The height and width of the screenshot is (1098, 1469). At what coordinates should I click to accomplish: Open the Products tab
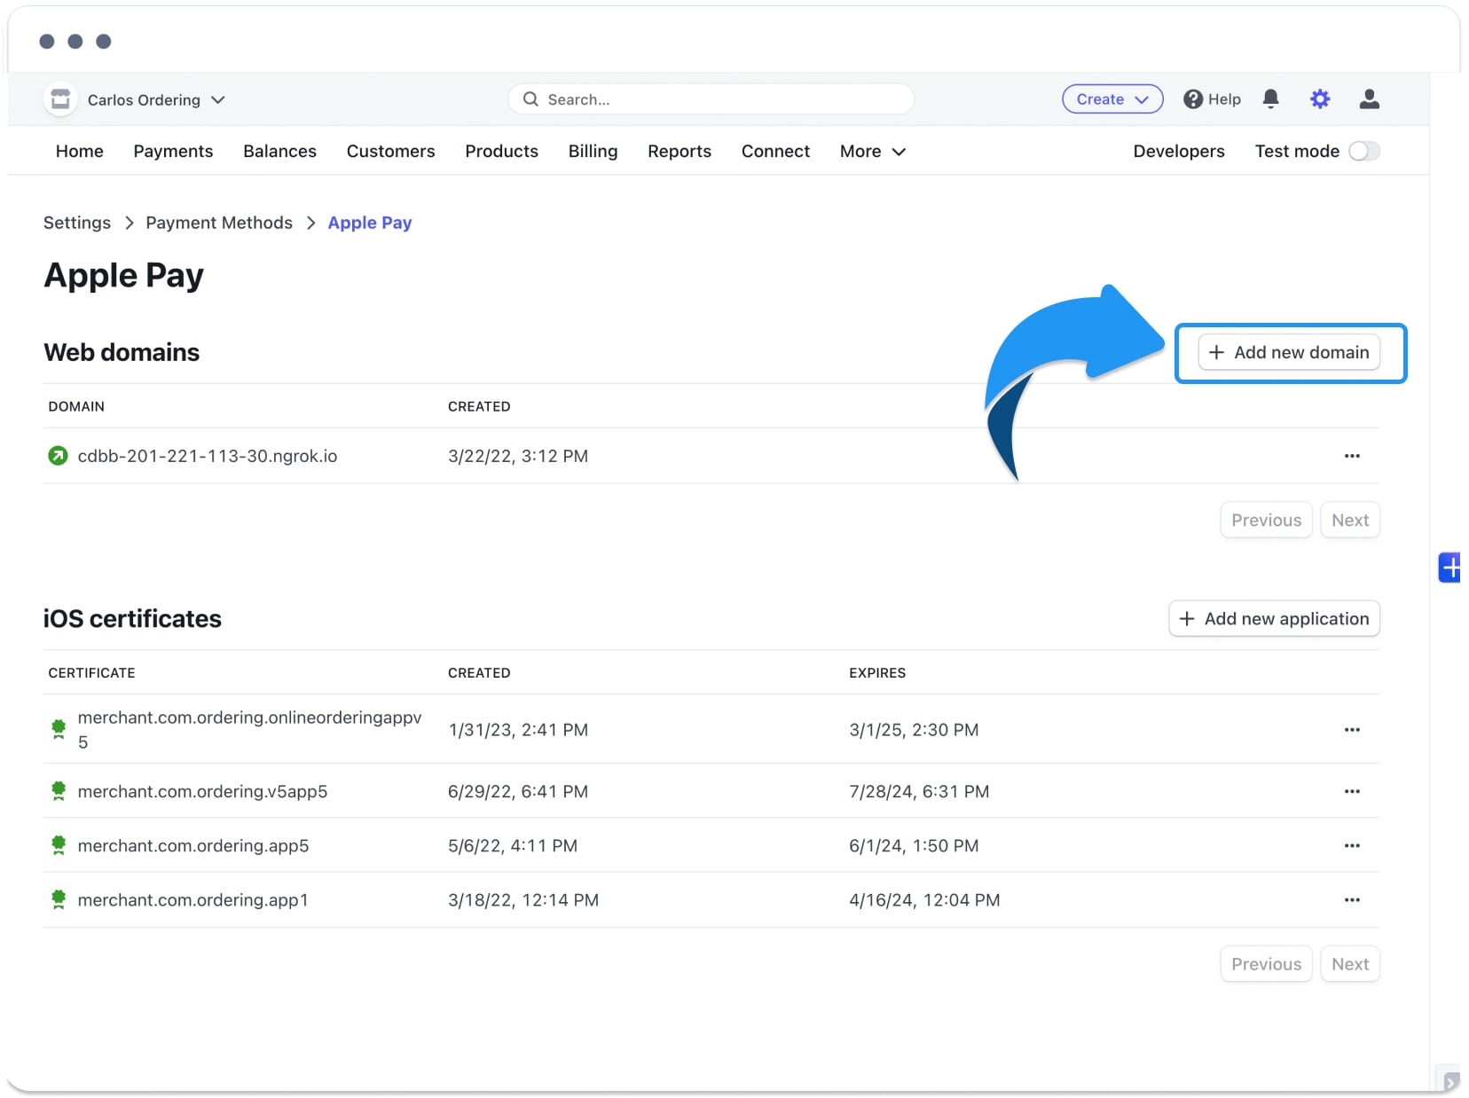click(501, 152)
